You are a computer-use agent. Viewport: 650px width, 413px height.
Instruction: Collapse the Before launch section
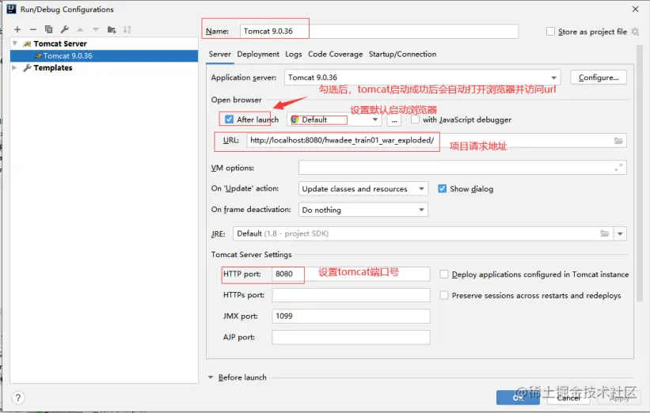[211, 377]
